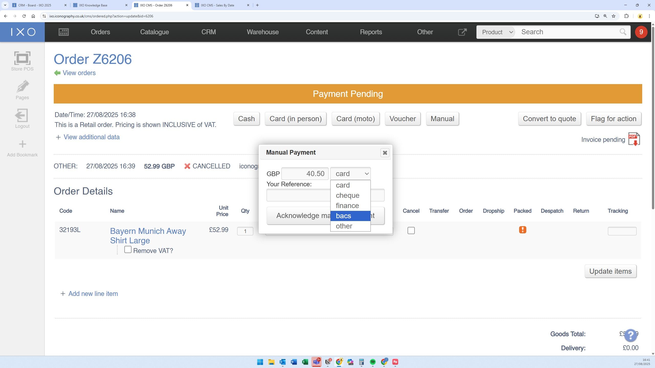655x368 pixels.
Task: Open the Store POS sidebar icon
Action: pyautogui.click(x=22, y=58)
